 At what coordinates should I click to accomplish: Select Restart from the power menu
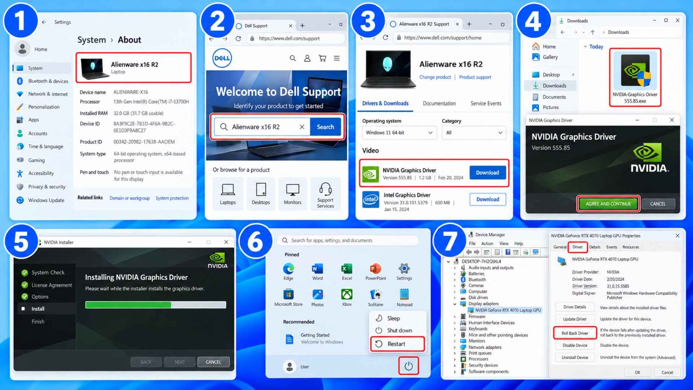(397, 344)
